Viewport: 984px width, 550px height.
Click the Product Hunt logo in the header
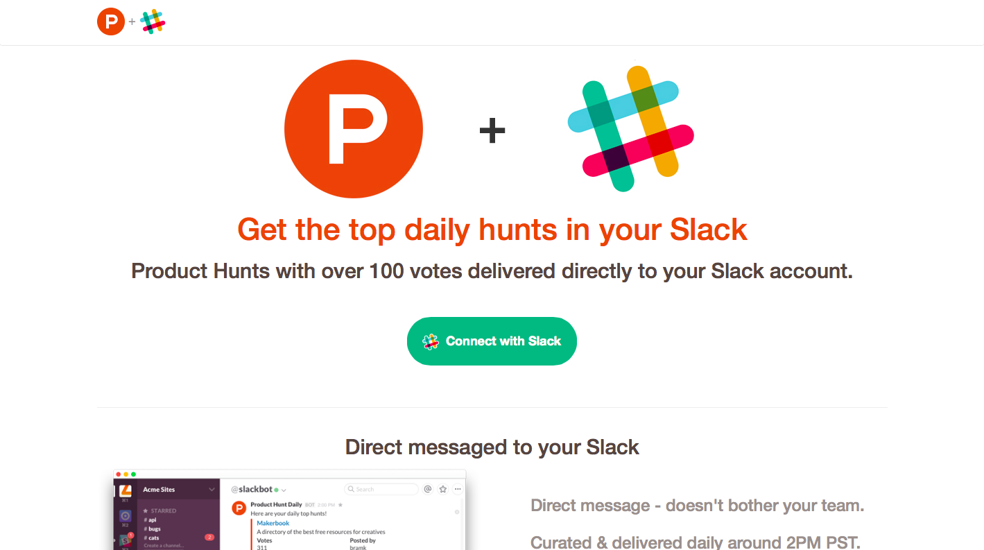[110, 22]
